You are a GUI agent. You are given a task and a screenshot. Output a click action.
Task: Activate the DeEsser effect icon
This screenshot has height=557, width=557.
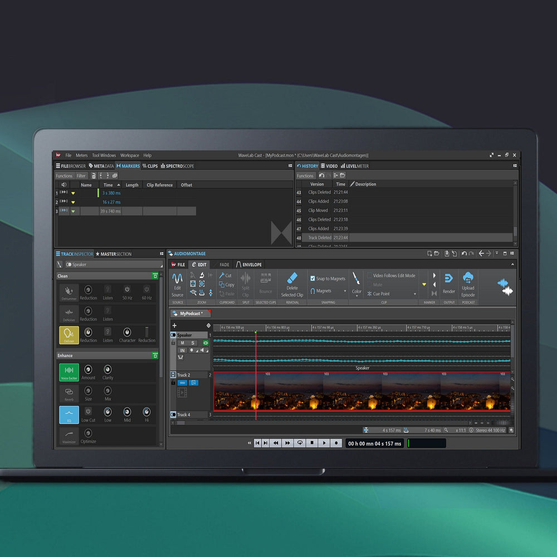coord(69,333)
